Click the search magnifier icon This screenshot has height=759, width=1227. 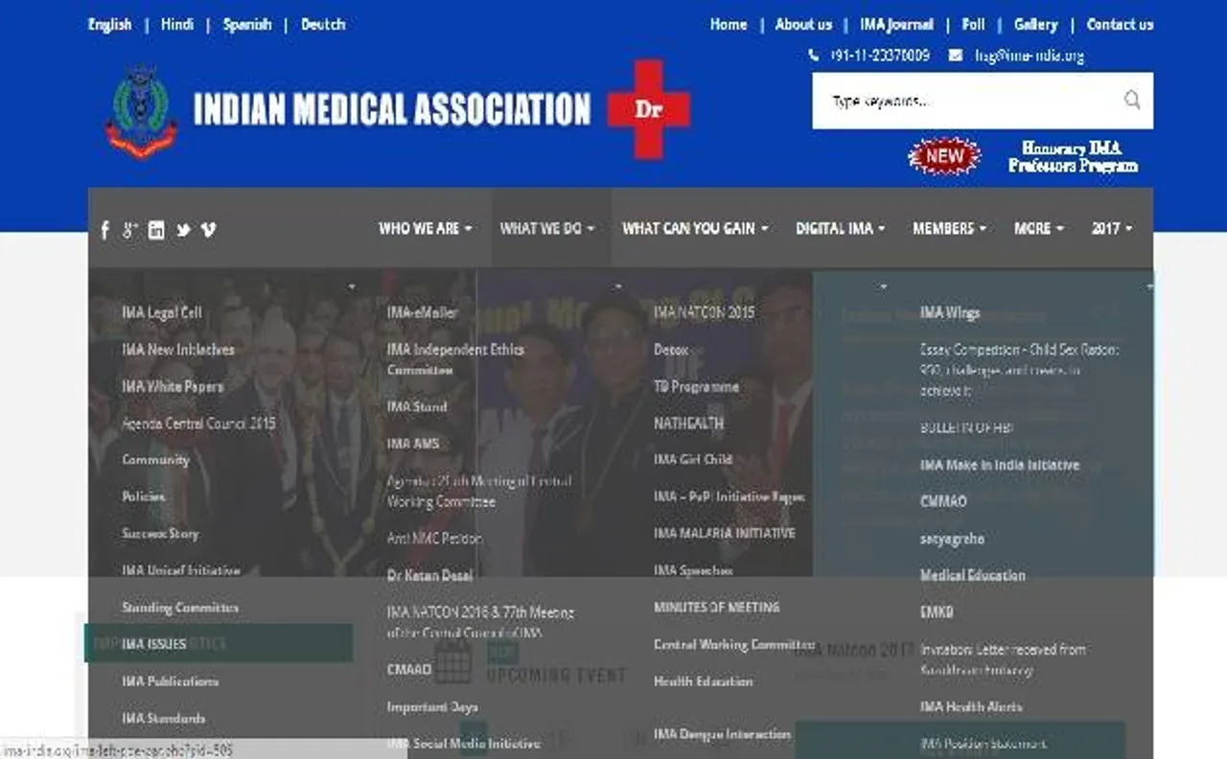click(x=1132, y=100)
